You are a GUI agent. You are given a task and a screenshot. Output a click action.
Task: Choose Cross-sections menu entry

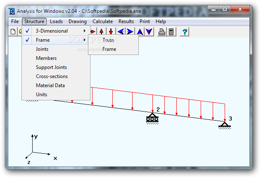[x=56, y=76]
